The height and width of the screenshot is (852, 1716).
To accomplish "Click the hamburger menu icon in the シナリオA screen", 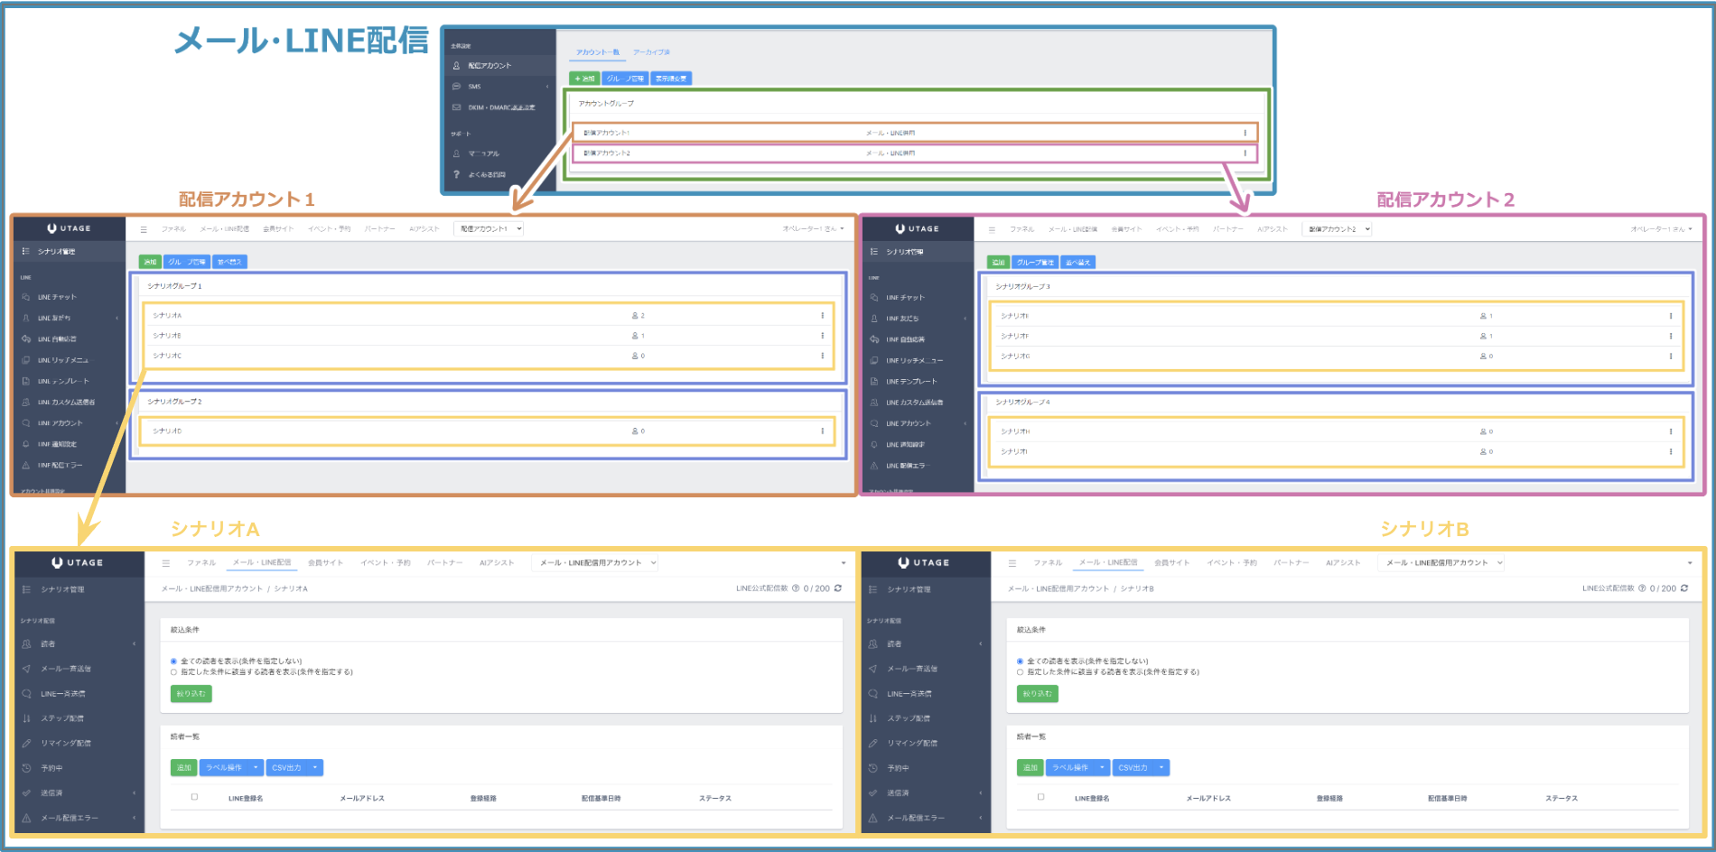I will tap(166, 563).
